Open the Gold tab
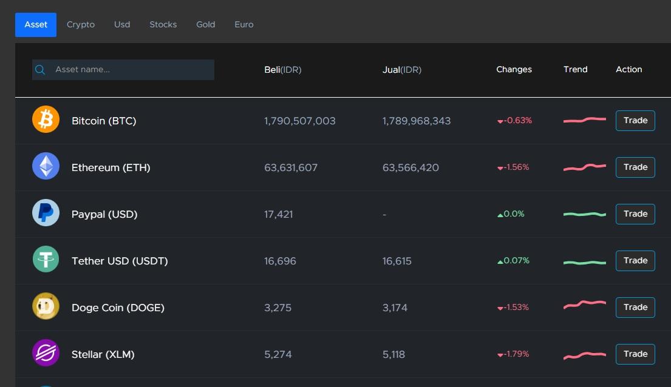Screen dimensions: 671x387 [205, 25]
